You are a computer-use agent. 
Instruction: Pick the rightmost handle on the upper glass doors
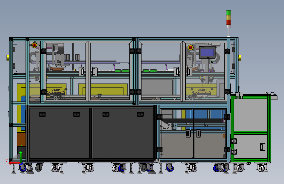pos(189,71)
